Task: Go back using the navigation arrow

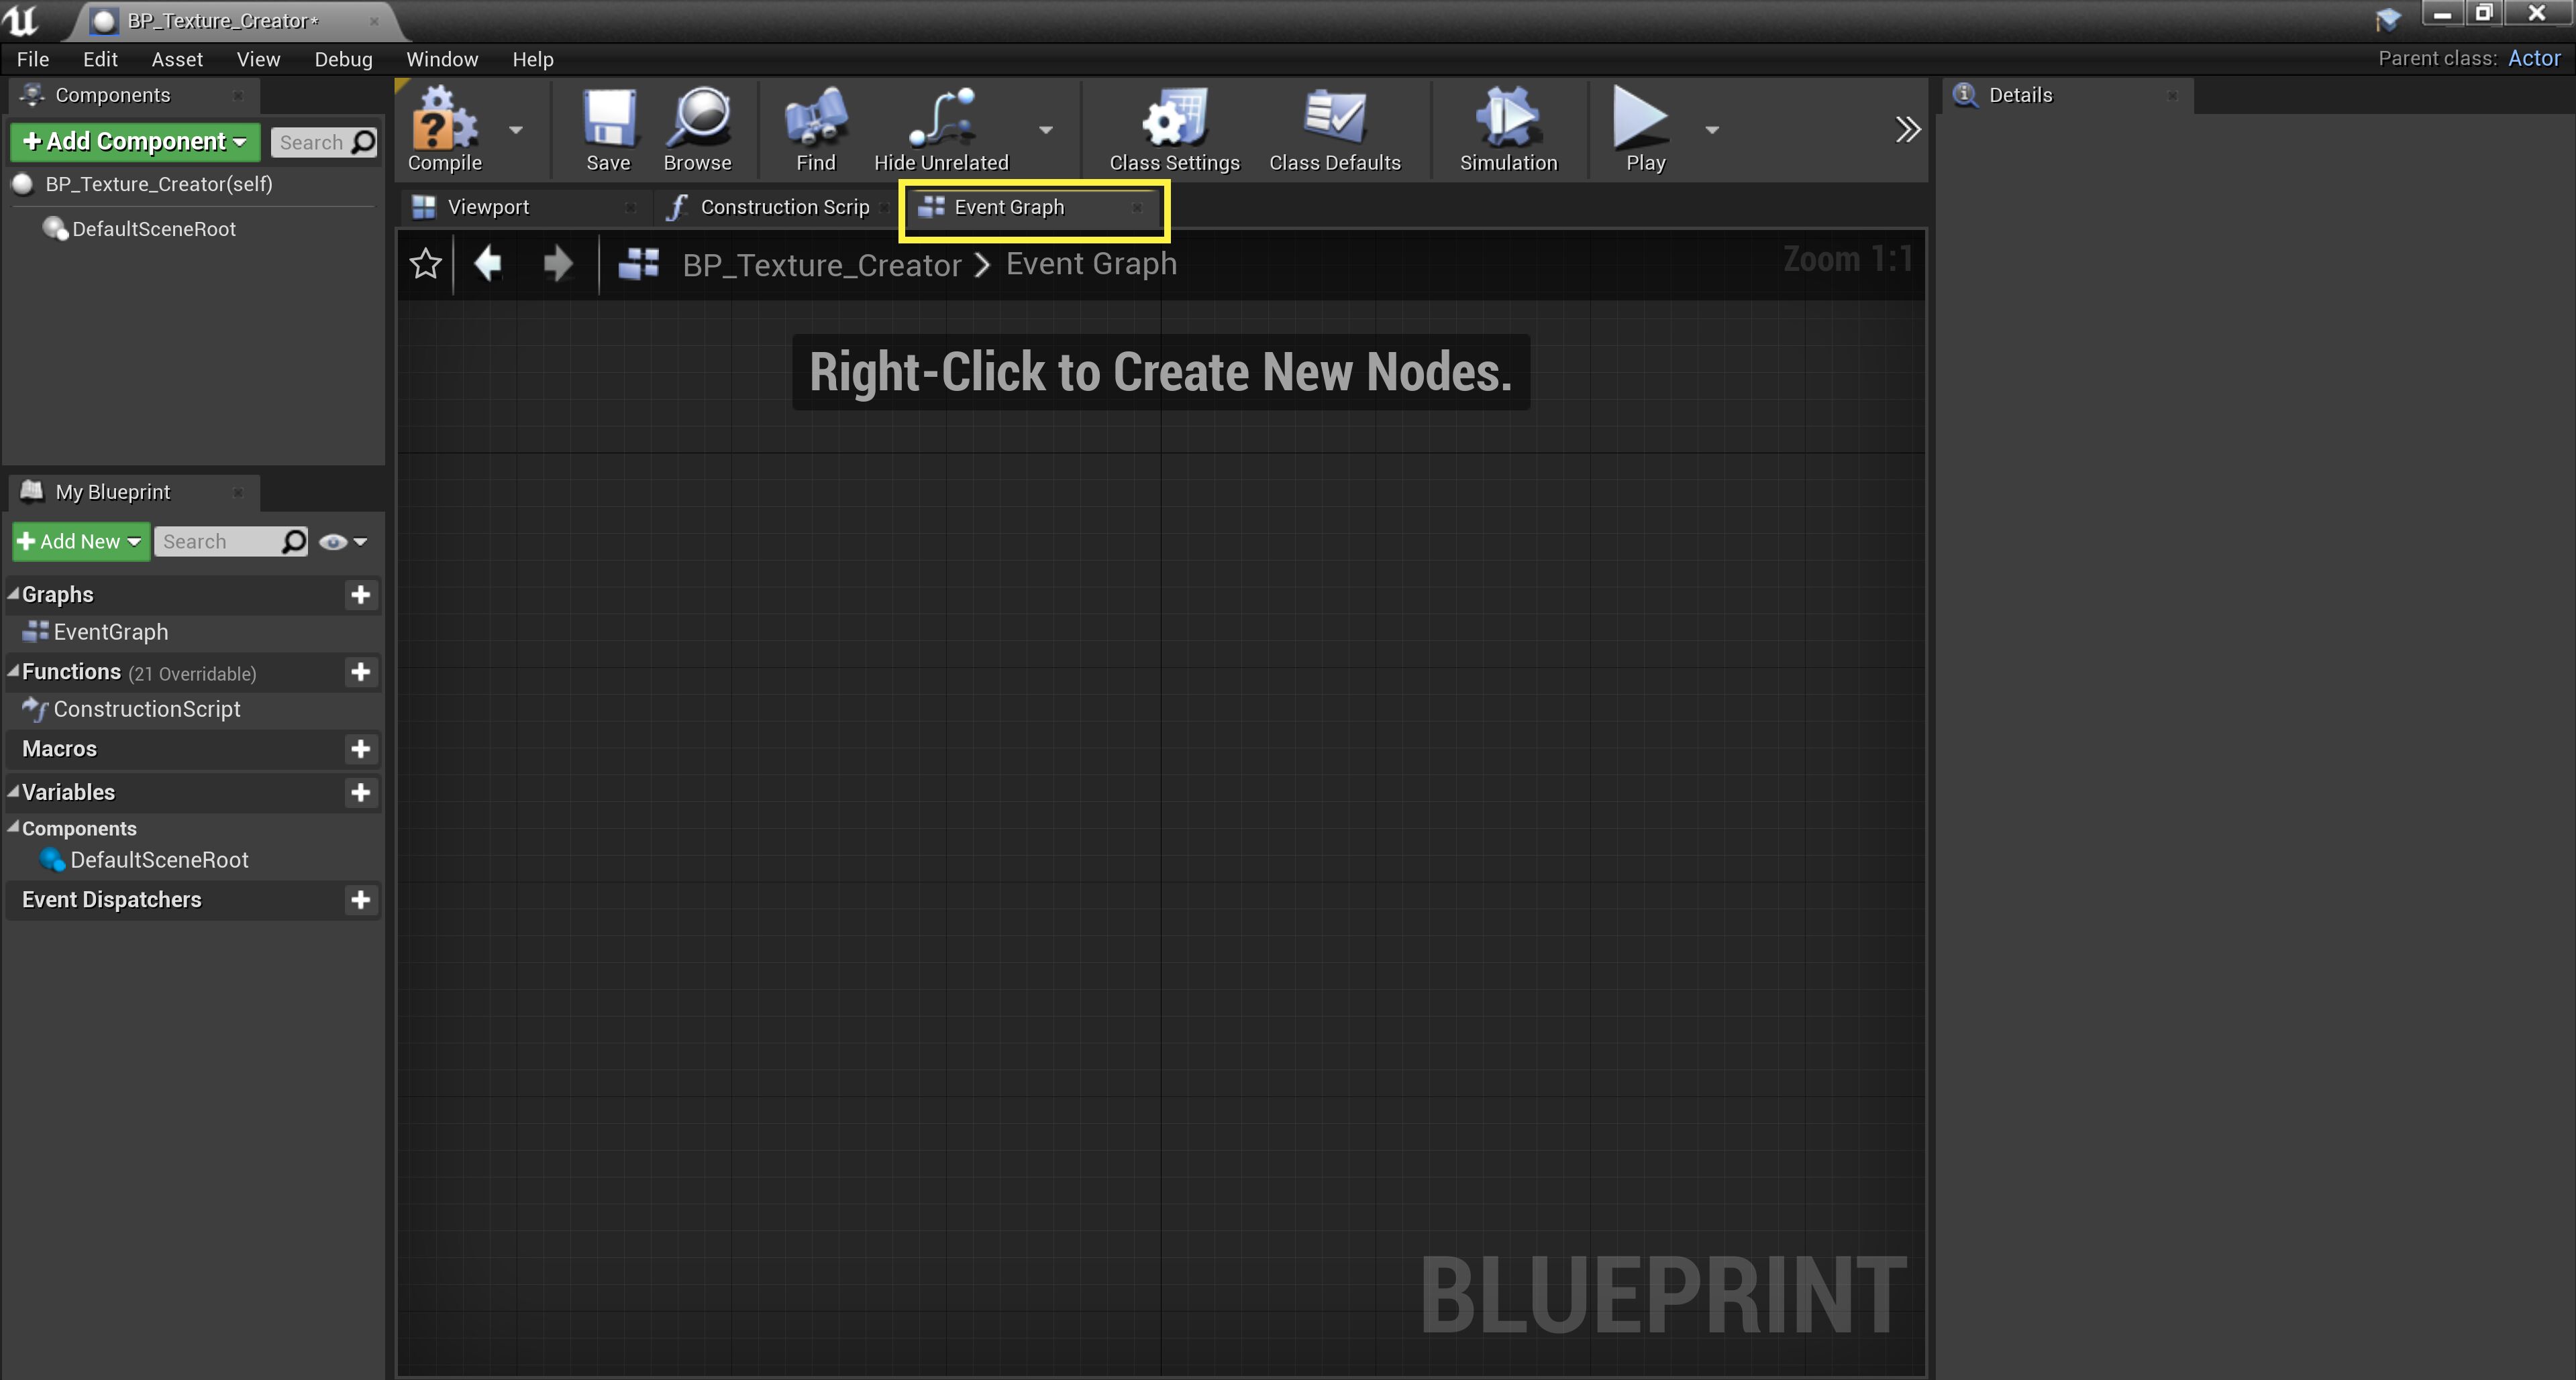Action: pos(489,264)
